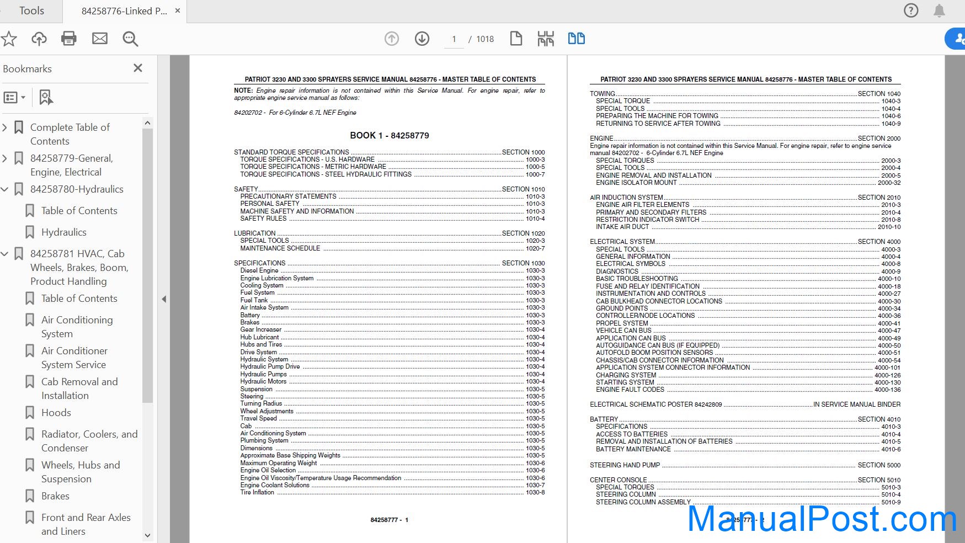Screen dimensions: 965x543
Task: Collapse the navigation pane with arrow handle
Action: pos(164,299)
